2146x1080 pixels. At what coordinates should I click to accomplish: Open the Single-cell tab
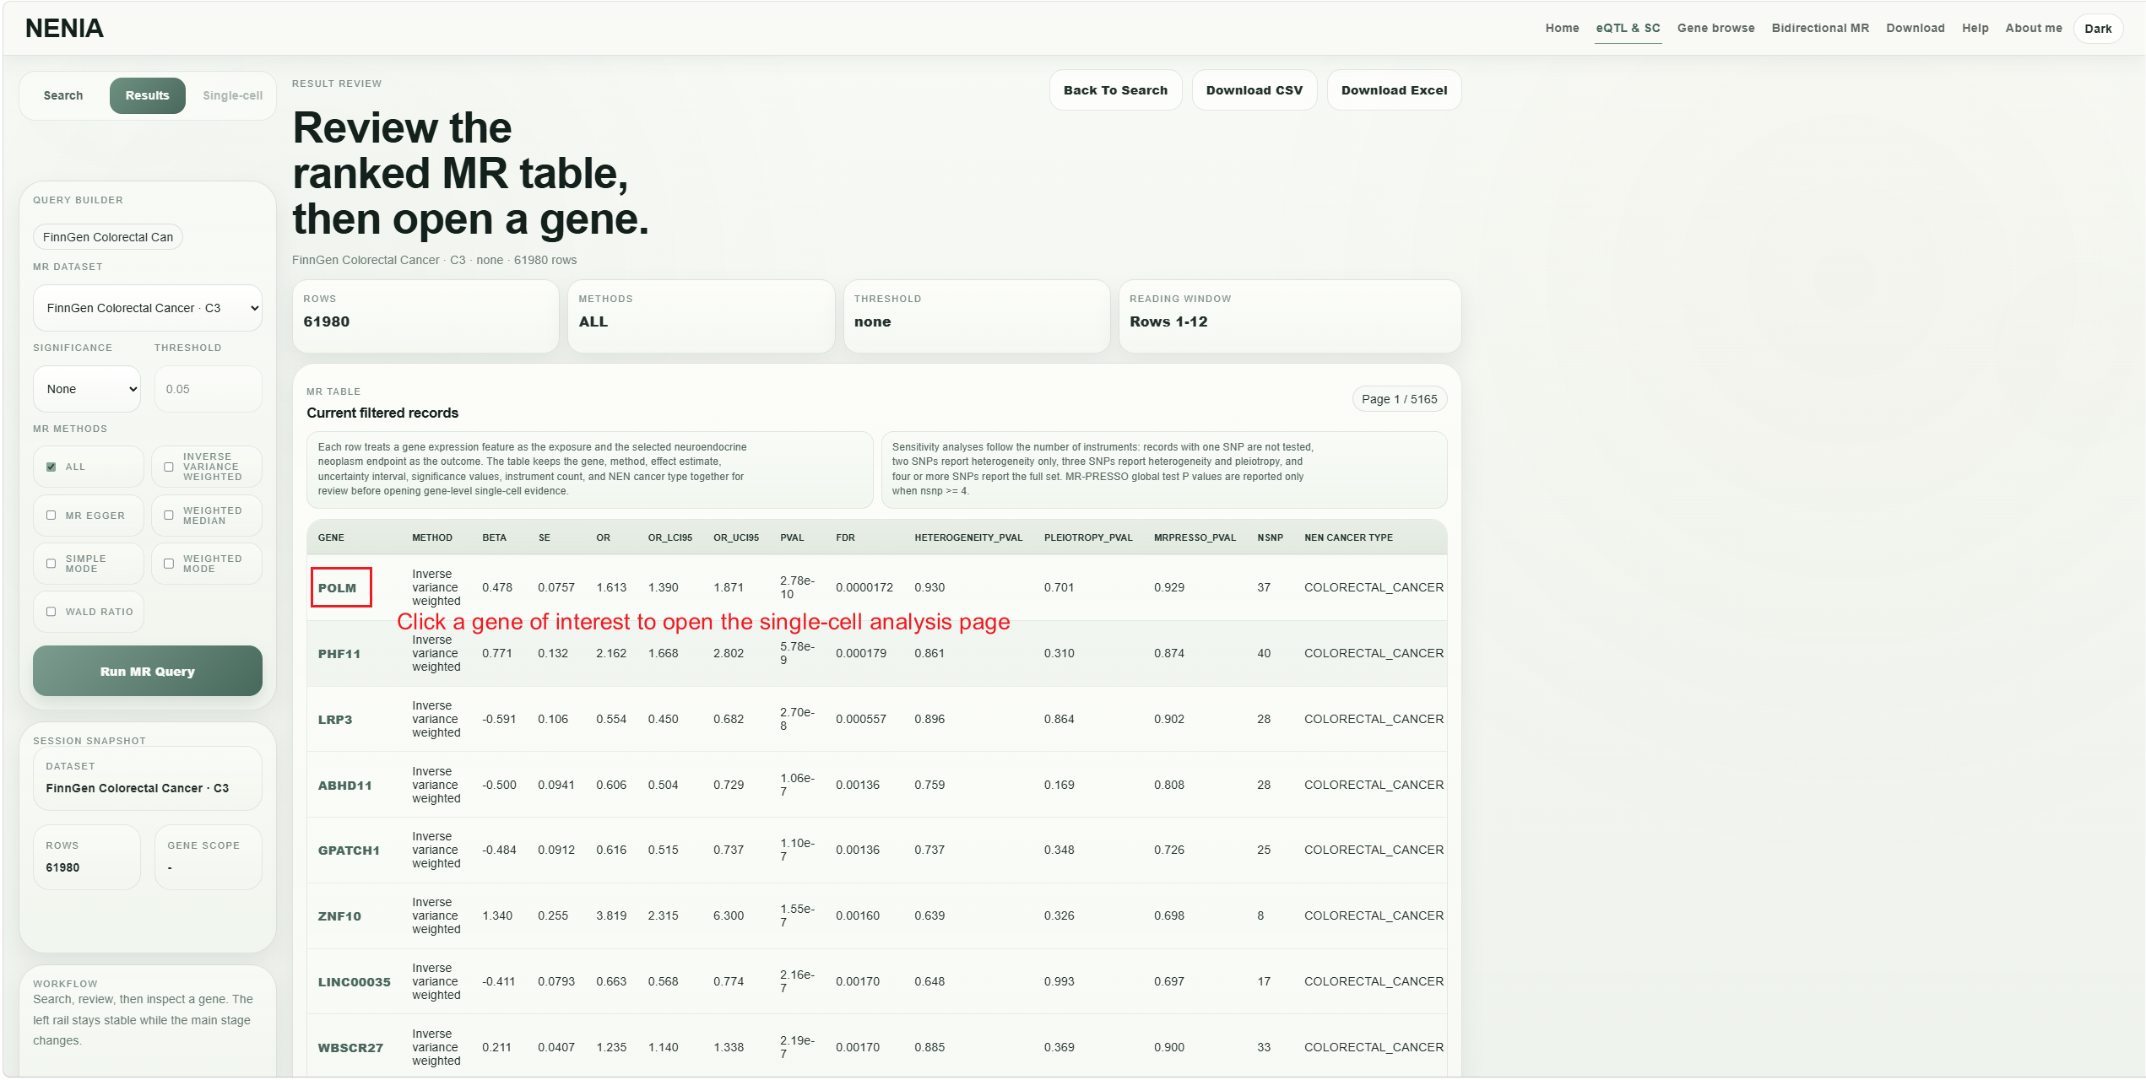tap(232, 95)
